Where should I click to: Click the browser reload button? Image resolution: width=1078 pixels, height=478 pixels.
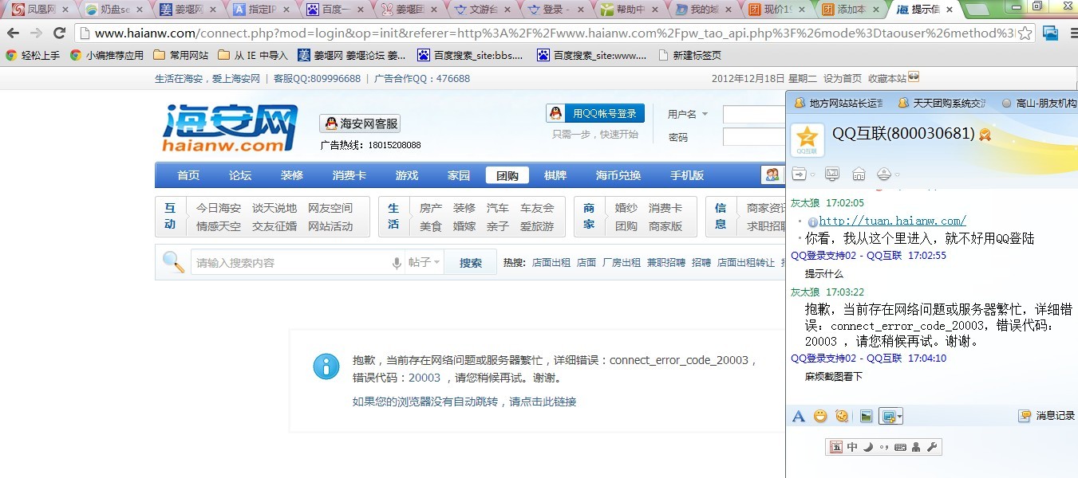pyautogui.click(x=59, y=33)
